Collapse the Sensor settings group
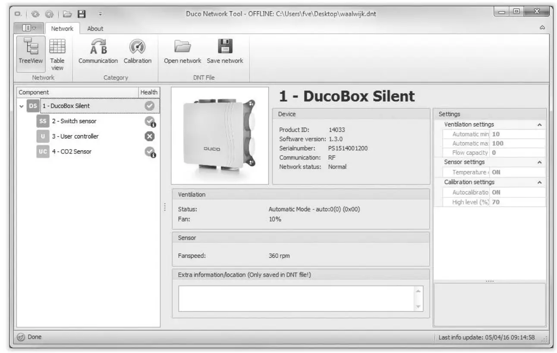Screen dimensions: 557x353 point(539,162)
